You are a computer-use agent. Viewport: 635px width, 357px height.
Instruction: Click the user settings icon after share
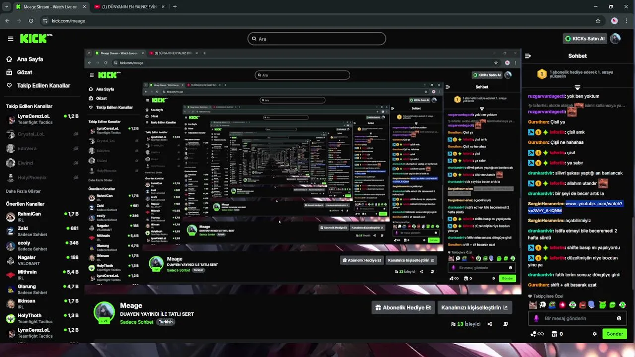click(x=506, y=324)
